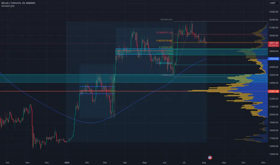
Task: Select the Fib 0.786 (26298.90) level label
Action: [x=164, y=63]
